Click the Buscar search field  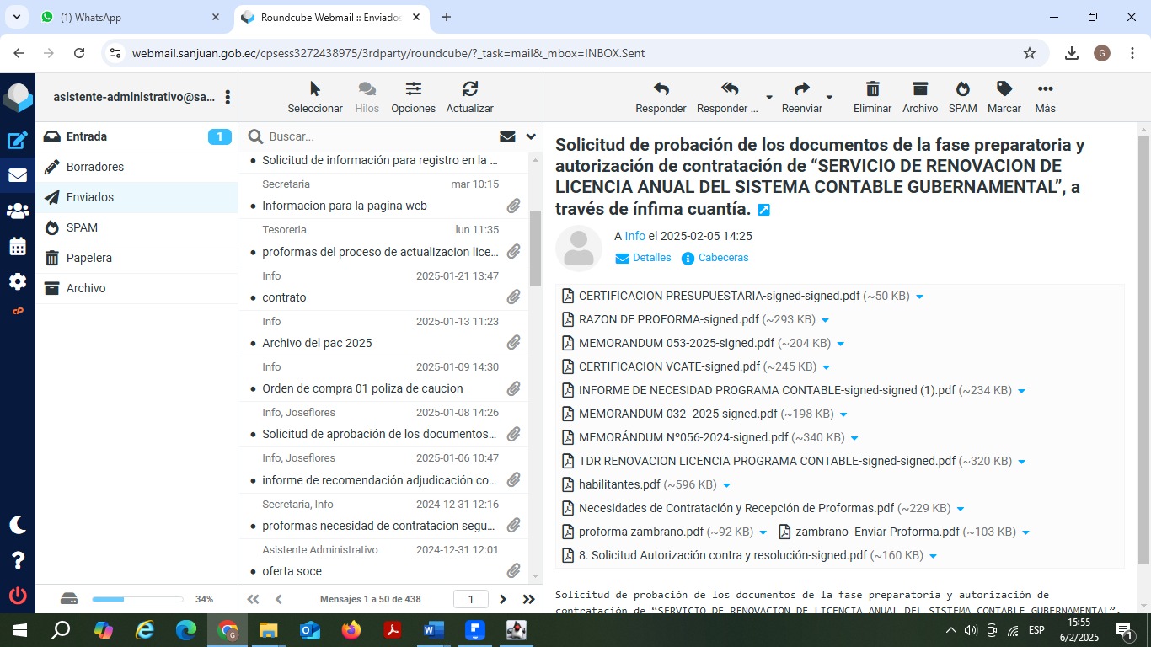(379, 136)
